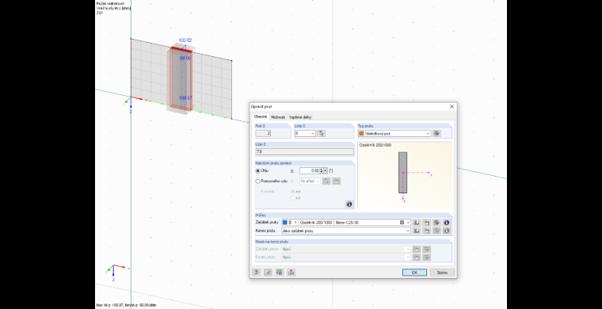Click the Beton C25/30 material text
The image size is (602, 309).
(x=347, y=223)
